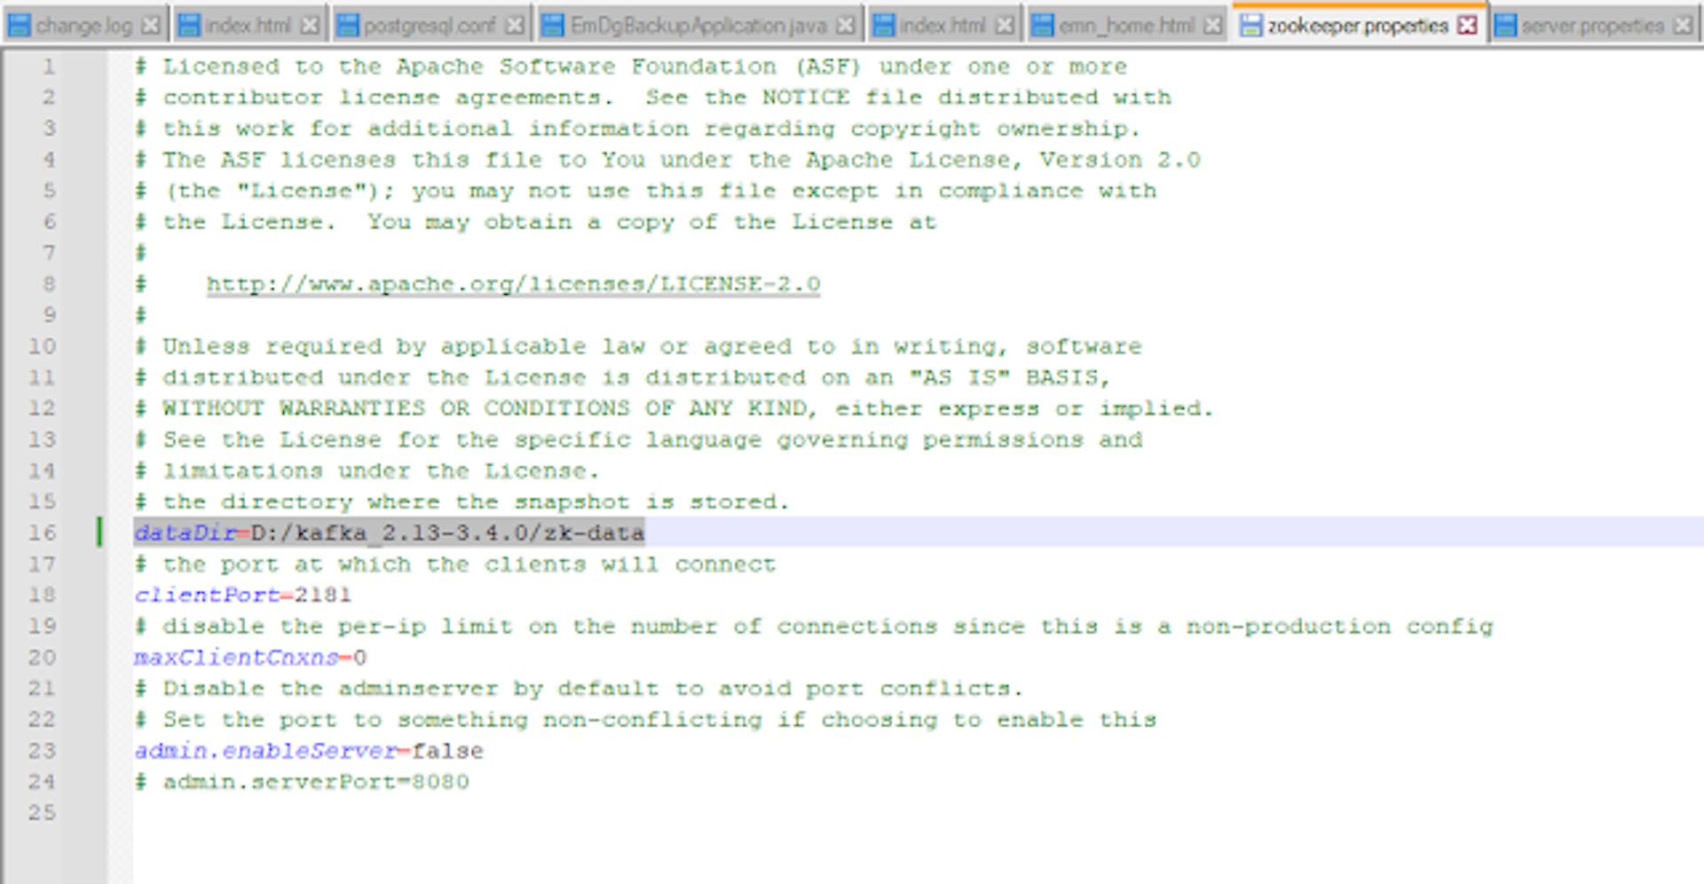Click 'Set the port to something non-conflicting' comment
Viewport: 1704px width, 884px height.
click(x=645, y=720)
